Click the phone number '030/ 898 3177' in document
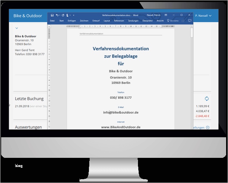The height and width of the screenshot is (183, 228). point(121,98)
